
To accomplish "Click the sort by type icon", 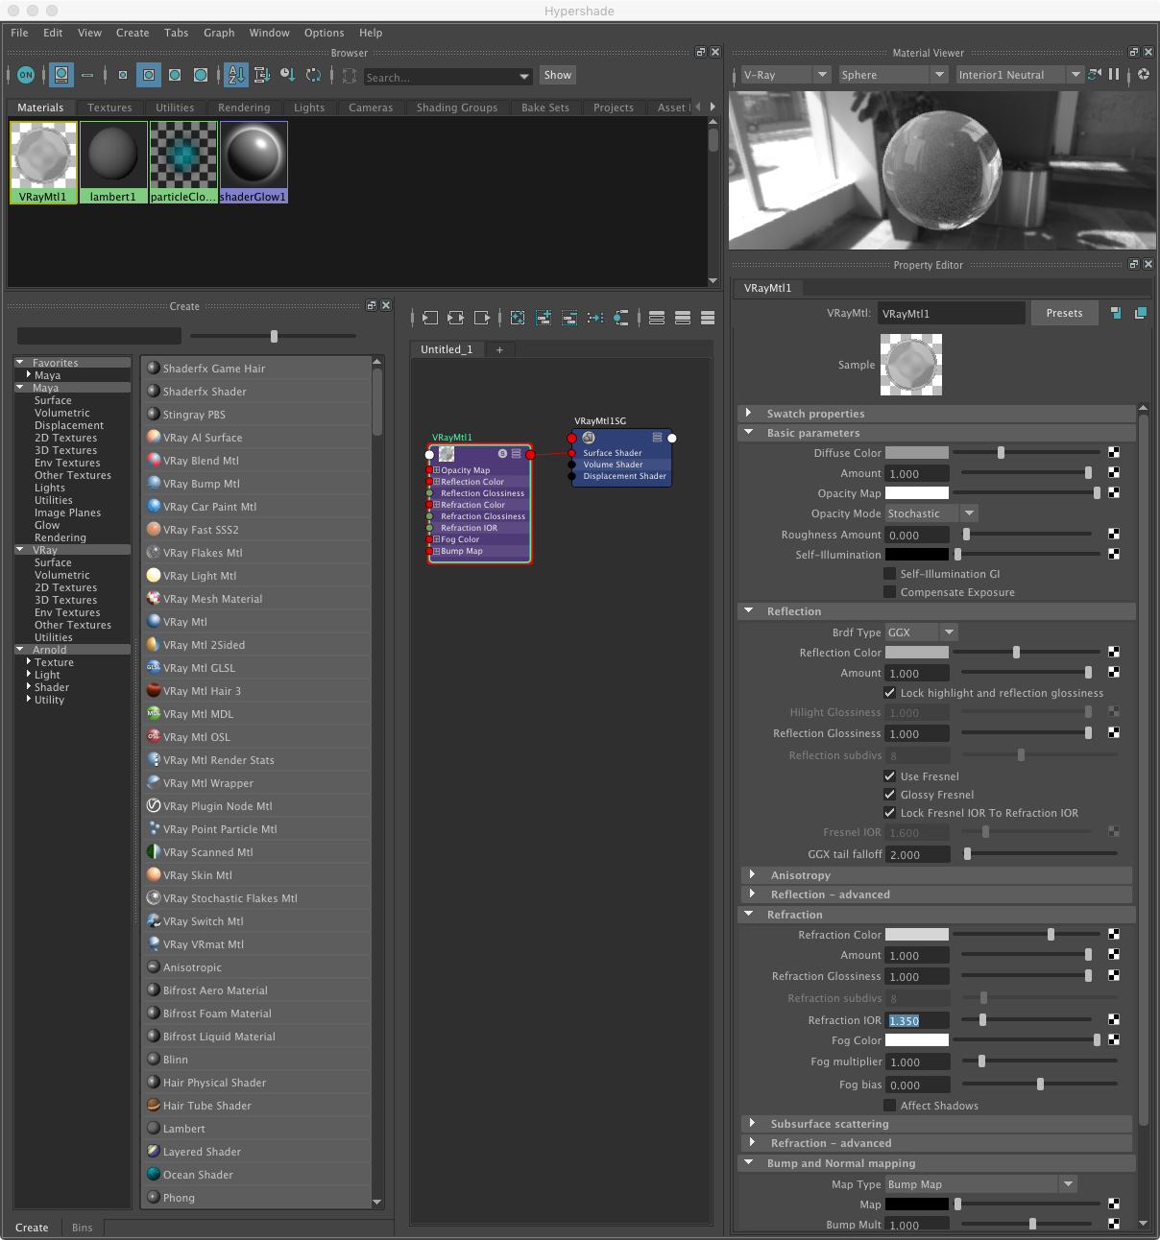I will click(x=261, y=75).
